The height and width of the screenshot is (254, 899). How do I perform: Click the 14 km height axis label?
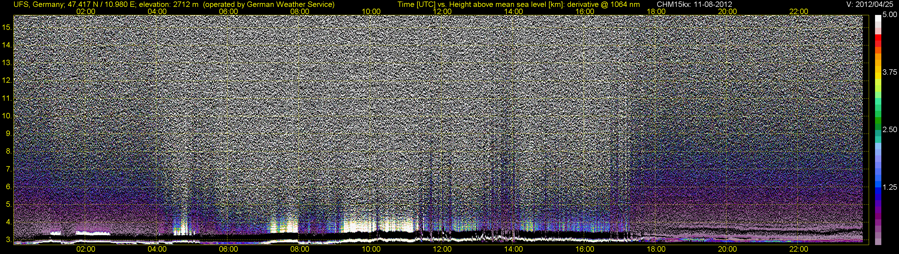point(7,45)
